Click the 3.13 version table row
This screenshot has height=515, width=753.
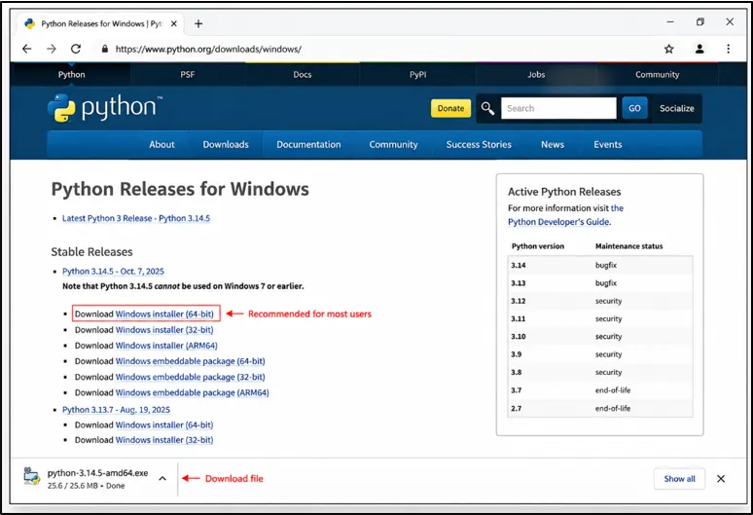tap(600, 283)
